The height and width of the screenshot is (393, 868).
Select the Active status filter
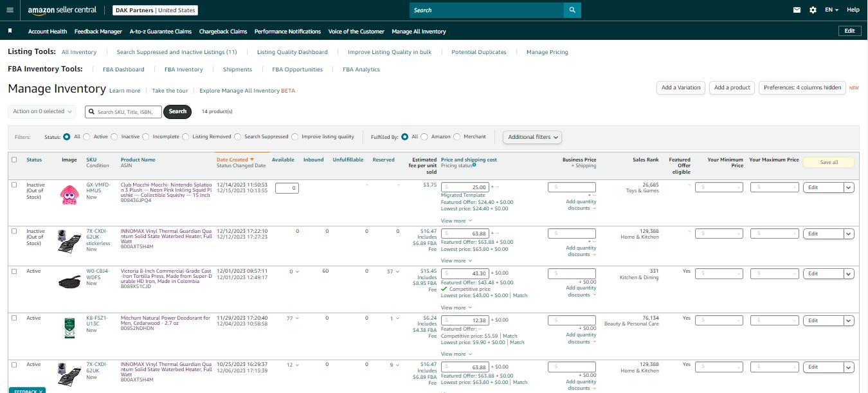click(x=87, y=136)
